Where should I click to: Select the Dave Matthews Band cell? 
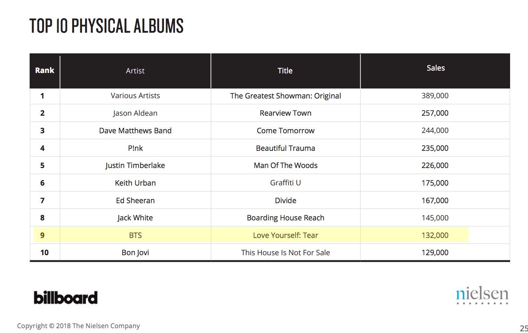click(135, 131)
